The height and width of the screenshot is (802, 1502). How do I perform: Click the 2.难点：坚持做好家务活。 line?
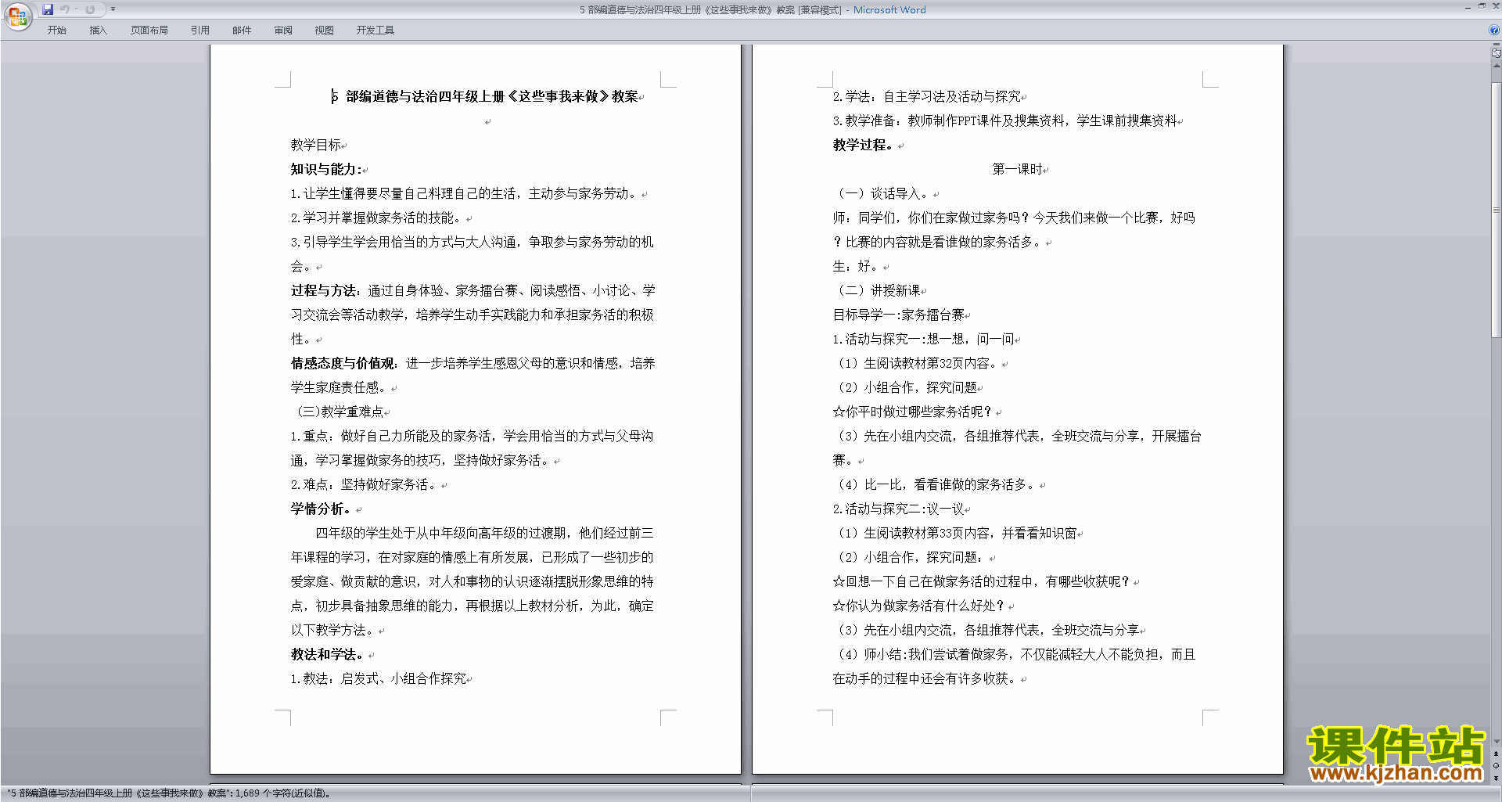click(365, 484)
